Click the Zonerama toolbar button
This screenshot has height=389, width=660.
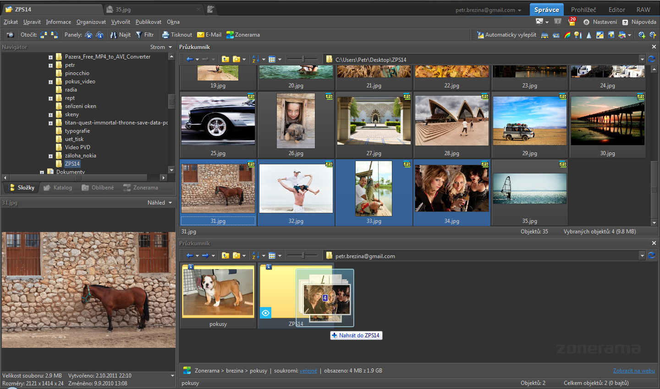(x=243, y=35)
